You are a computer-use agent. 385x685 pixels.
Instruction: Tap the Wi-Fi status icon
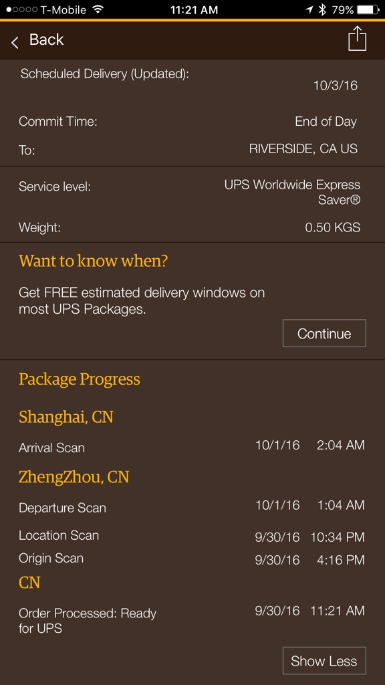click(x=98, y=9)
